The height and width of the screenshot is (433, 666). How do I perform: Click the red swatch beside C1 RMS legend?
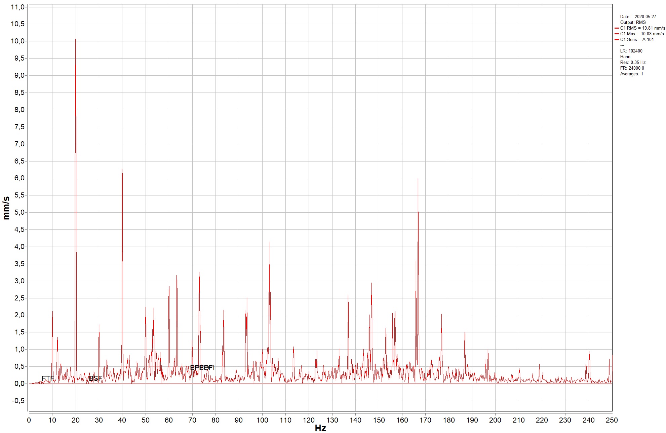[x=617, y=28]
